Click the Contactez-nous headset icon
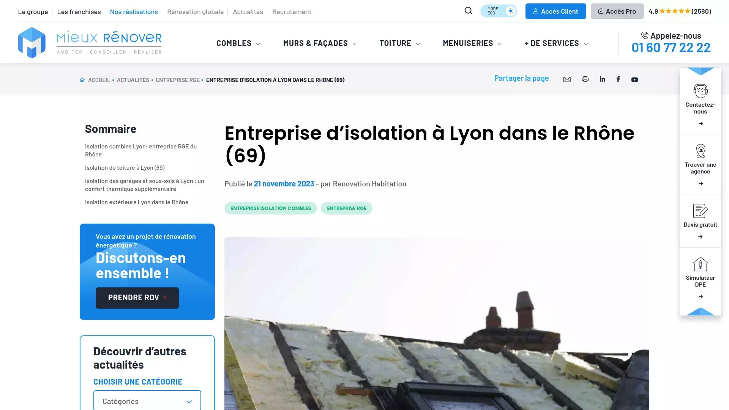Screen dimensions: 729x410 tap(701, 91)
